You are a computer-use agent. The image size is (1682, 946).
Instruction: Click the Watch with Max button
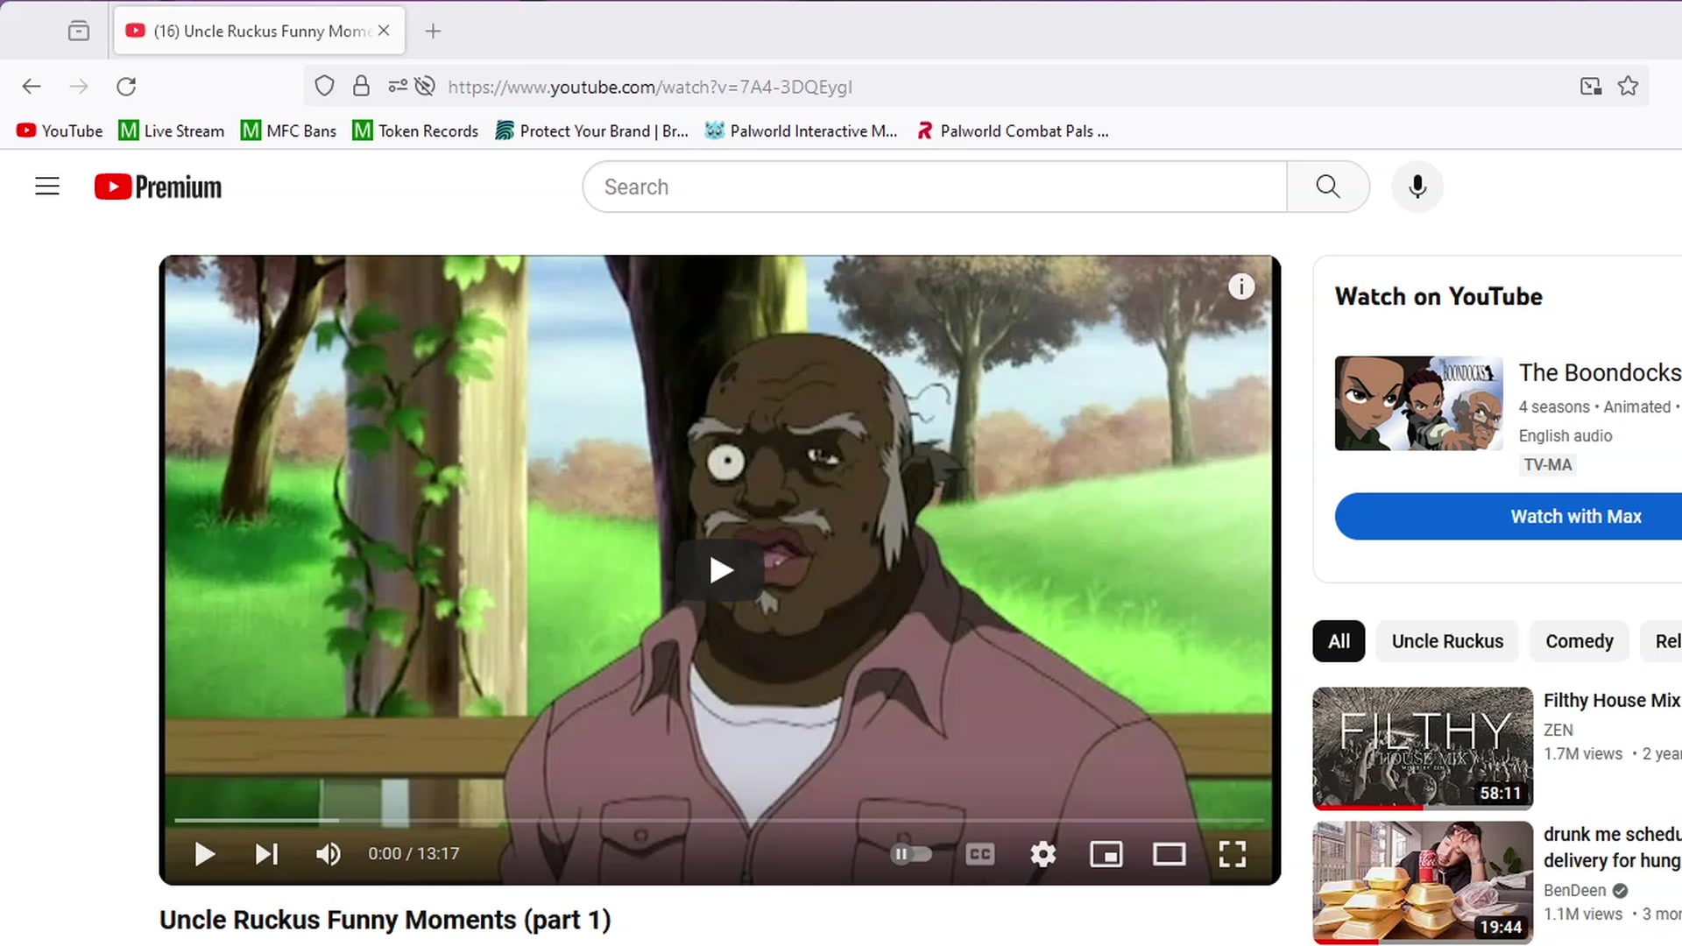coord(1509,517)
